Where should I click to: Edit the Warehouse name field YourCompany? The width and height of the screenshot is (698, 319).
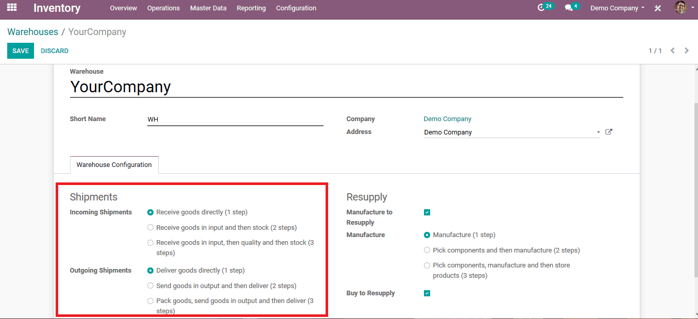346,87
